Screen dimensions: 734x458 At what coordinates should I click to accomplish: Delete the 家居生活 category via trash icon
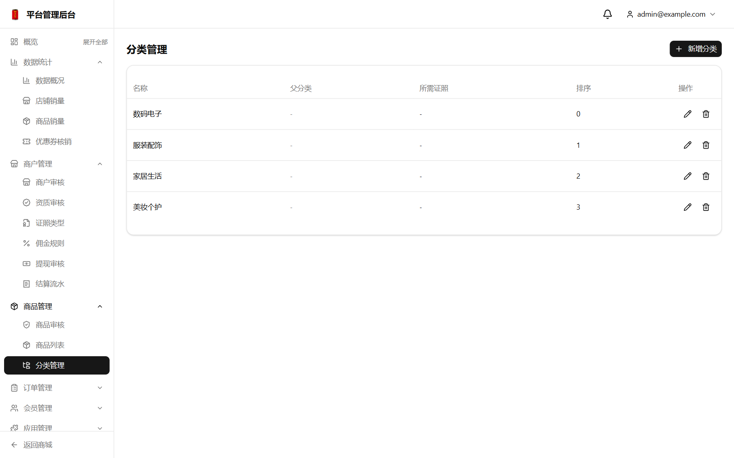click(x=706, y=176)
